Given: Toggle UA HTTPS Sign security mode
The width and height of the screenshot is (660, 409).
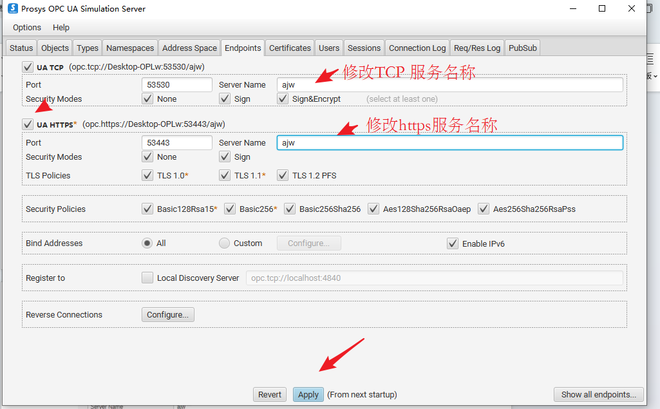Looking at the screenshot, I should click(225, 157).
